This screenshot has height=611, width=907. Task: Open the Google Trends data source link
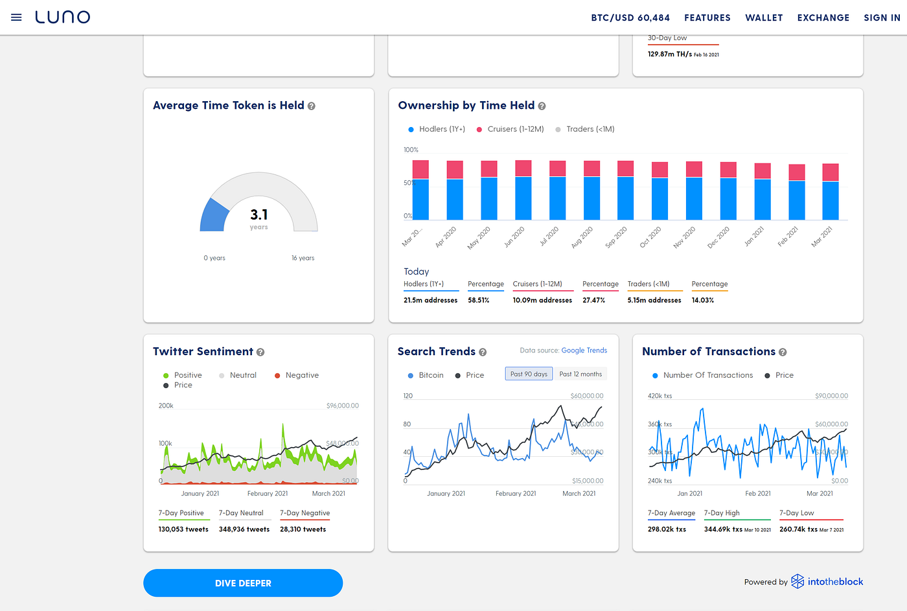tap(584, 350)
